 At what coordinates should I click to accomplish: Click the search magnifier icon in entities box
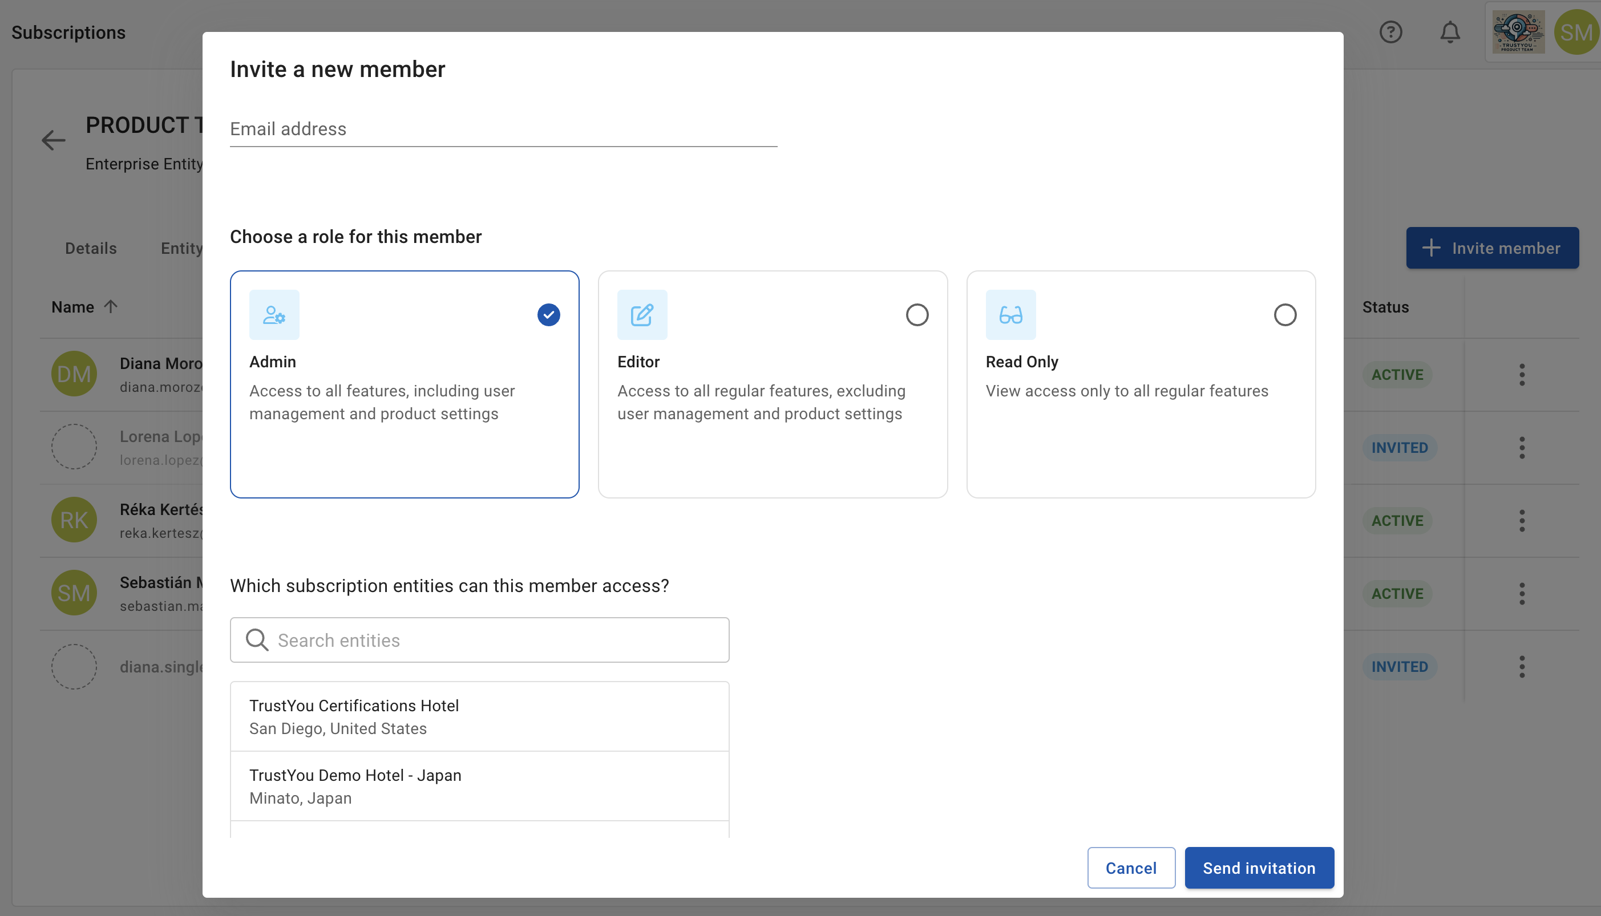(x=257, y=640)
